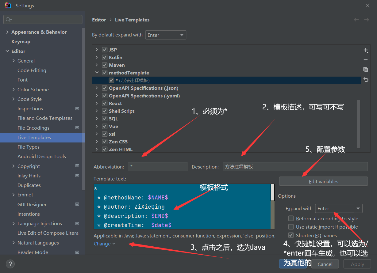Enable Reformat according to style
This screenshot has width=377, height=273.
point(291,218)
